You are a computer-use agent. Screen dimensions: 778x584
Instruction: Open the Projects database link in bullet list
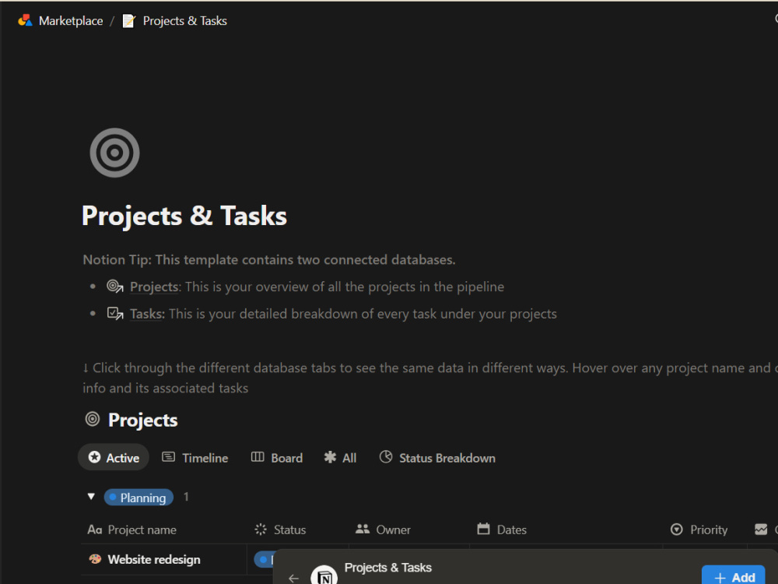pyautogui.click(x=154, y=287)
